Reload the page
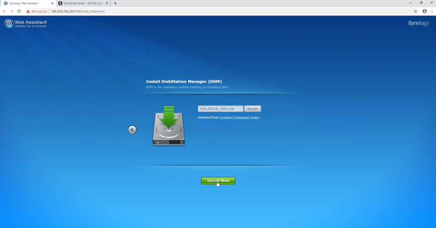The image size is (436, 228). point(19,12)
